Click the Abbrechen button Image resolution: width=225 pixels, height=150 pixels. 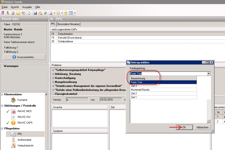202,127
